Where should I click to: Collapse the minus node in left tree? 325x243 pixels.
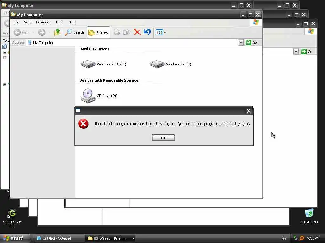(5, 58)
